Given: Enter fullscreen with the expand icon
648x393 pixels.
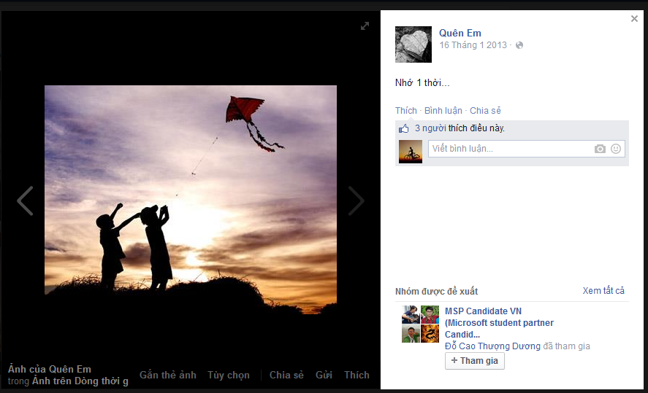Looking at the screenshot, I should 365,26.
